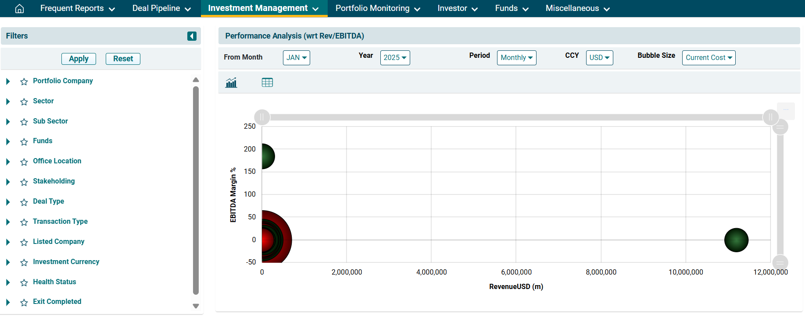
Task: Switch to table grid view icon
Action: [267, 82]
